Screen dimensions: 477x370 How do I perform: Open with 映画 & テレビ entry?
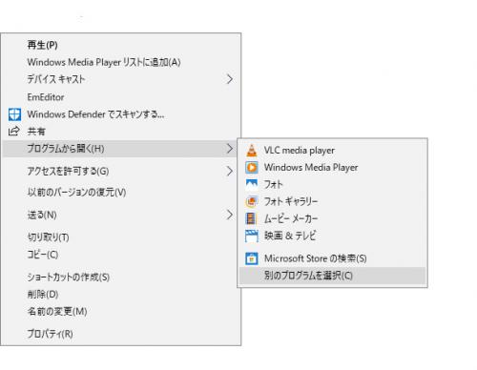click(x=332, y=236)
